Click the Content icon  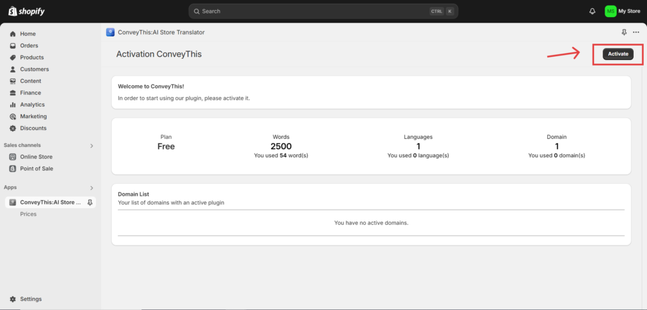click(x=13, y=81)
